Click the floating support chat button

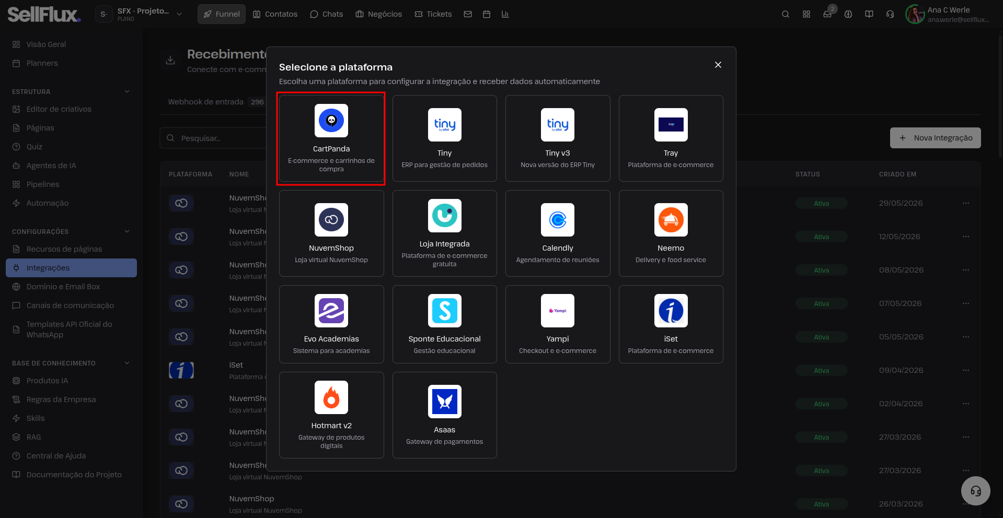pyautogui.click(x=976, y=491)
